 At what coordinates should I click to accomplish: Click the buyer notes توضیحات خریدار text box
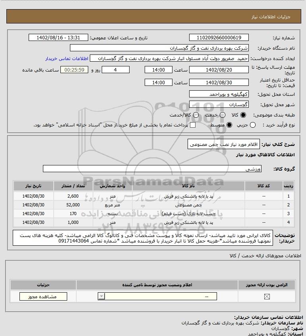pos(143,238)
